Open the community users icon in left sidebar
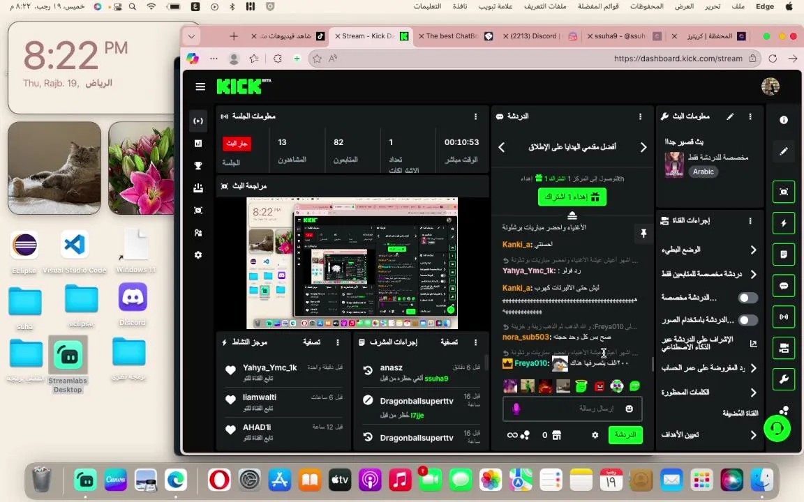Screen dimensions: 804x502 (x=198, y=233)
